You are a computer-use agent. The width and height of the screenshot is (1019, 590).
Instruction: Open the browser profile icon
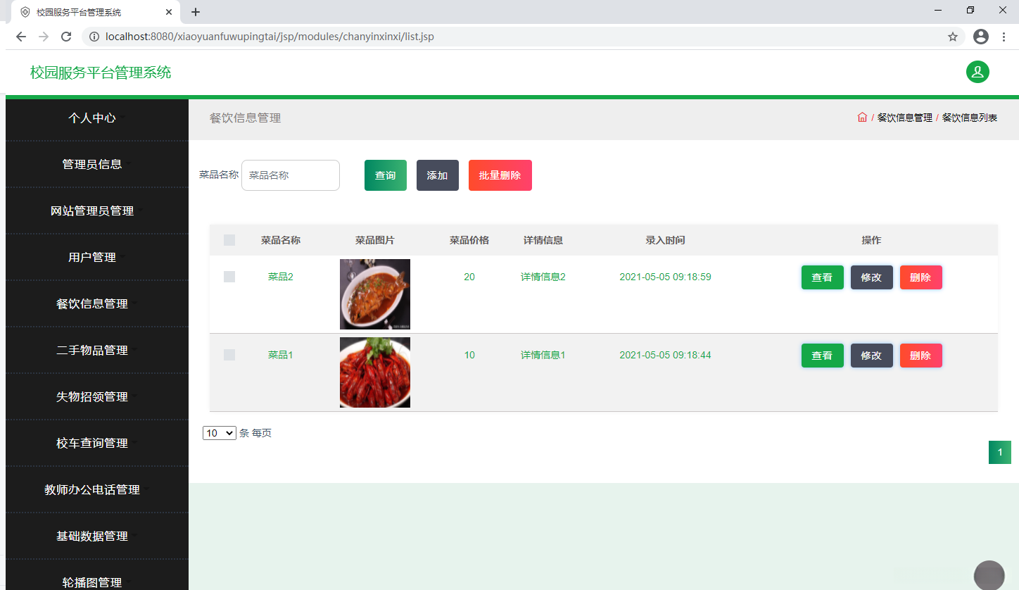pos(981,37)
